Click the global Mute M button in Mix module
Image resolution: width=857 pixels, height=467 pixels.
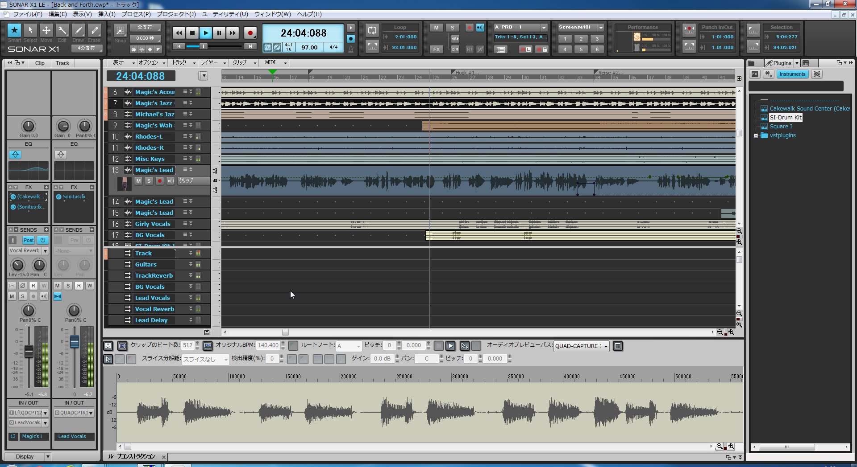436,28
